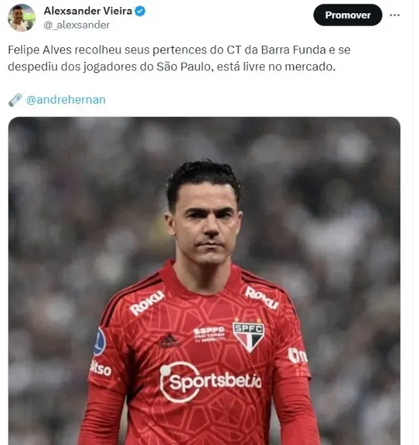Open the three-dot more options menu
The width and height of the screenshot is (419, 445).
pyautogui.click(x=395, y=15)
